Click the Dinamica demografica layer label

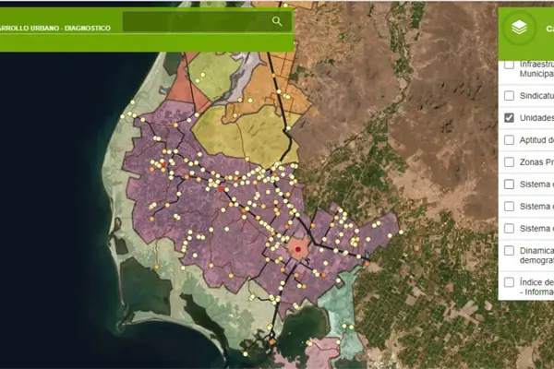pos(536,256)
